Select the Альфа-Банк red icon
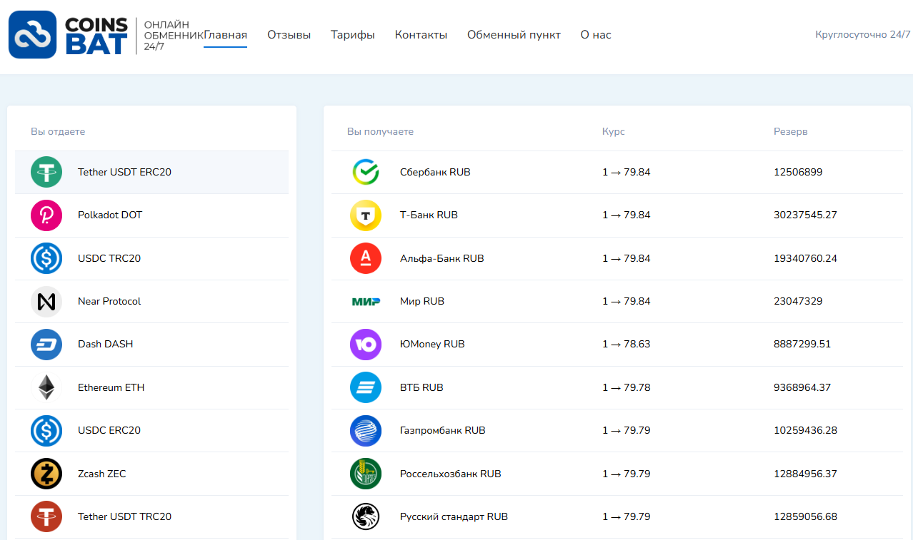913x540 pixels. (x=366, y=258)
